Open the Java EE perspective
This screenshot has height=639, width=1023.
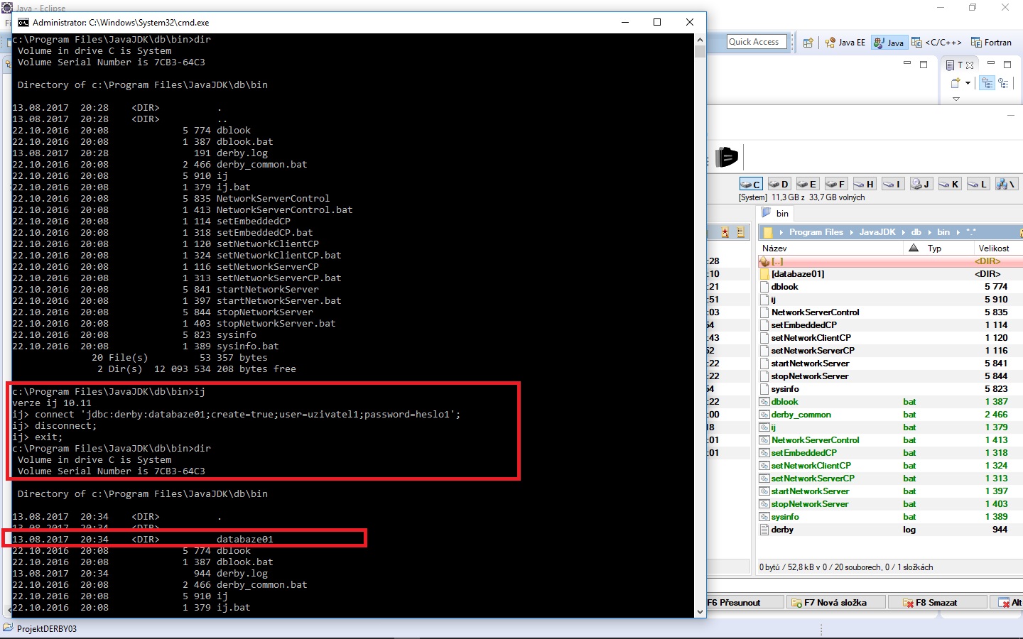click(x=845, y=43)
